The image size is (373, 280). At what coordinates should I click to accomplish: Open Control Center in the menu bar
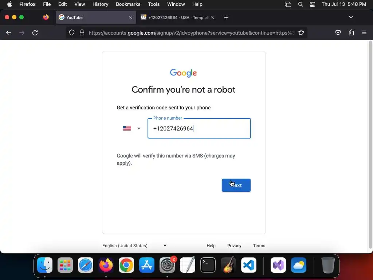[x=312, y=4]
